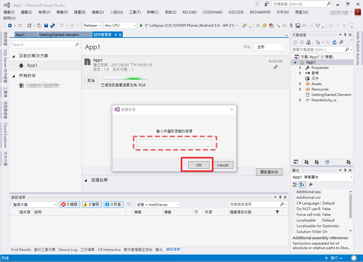Click the 快速啟動 quick launch box
This screenshot has height=262, width=363.
[302, 4]
